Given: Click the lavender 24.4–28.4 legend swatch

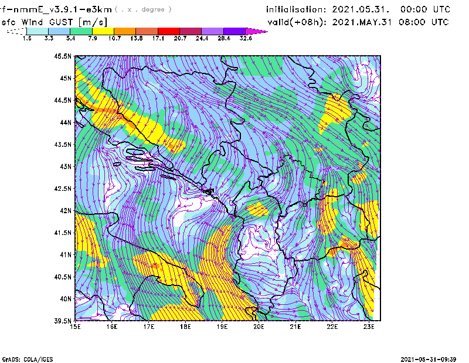Looking at the screenshot, I should (x=212, y=31).
